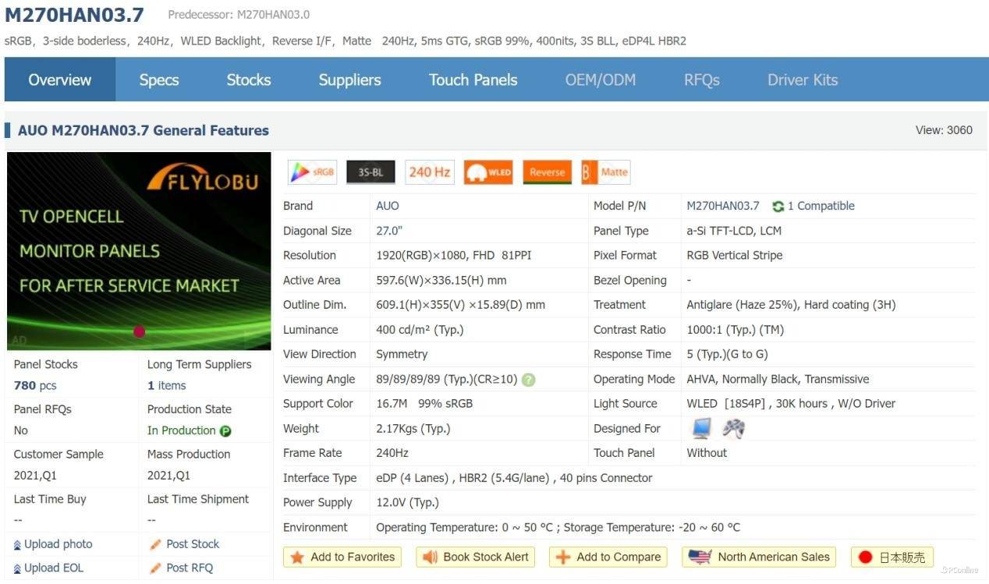Click the Reverse interface badge
989x584 pixels.
pyautogui.click(x=547, y=172)
